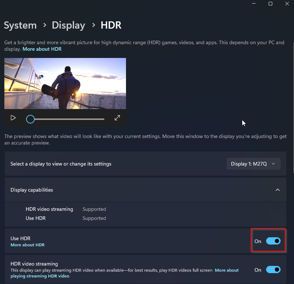Open the Display 1: M27Q dropdown

click(253, 164)
